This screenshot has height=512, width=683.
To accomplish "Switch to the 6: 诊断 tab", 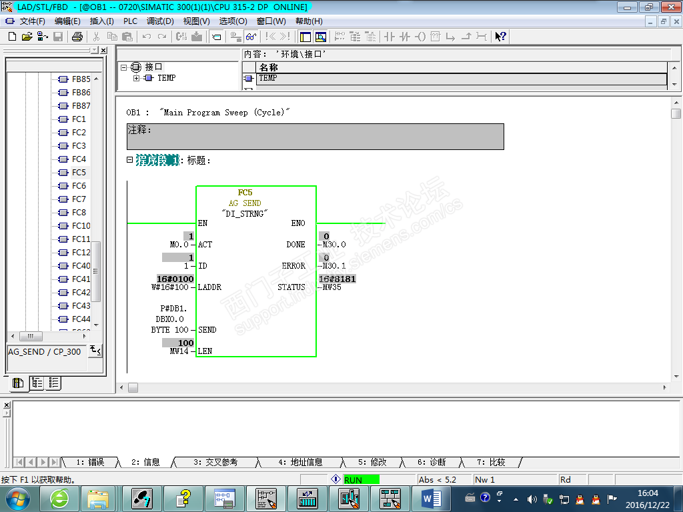I will point(432,462).
